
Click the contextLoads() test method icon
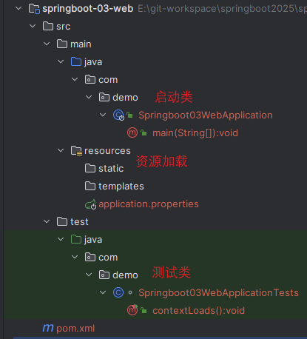click(x=132, y=310)
